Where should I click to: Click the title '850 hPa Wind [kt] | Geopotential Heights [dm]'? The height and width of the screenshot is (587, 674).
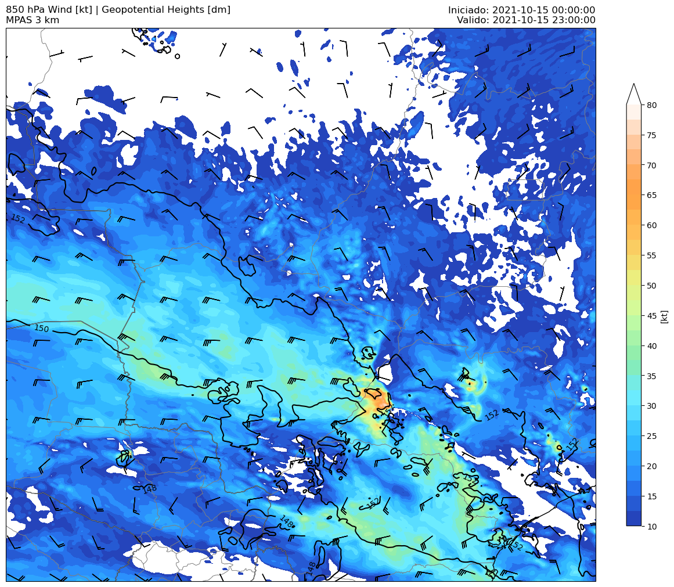118,9
